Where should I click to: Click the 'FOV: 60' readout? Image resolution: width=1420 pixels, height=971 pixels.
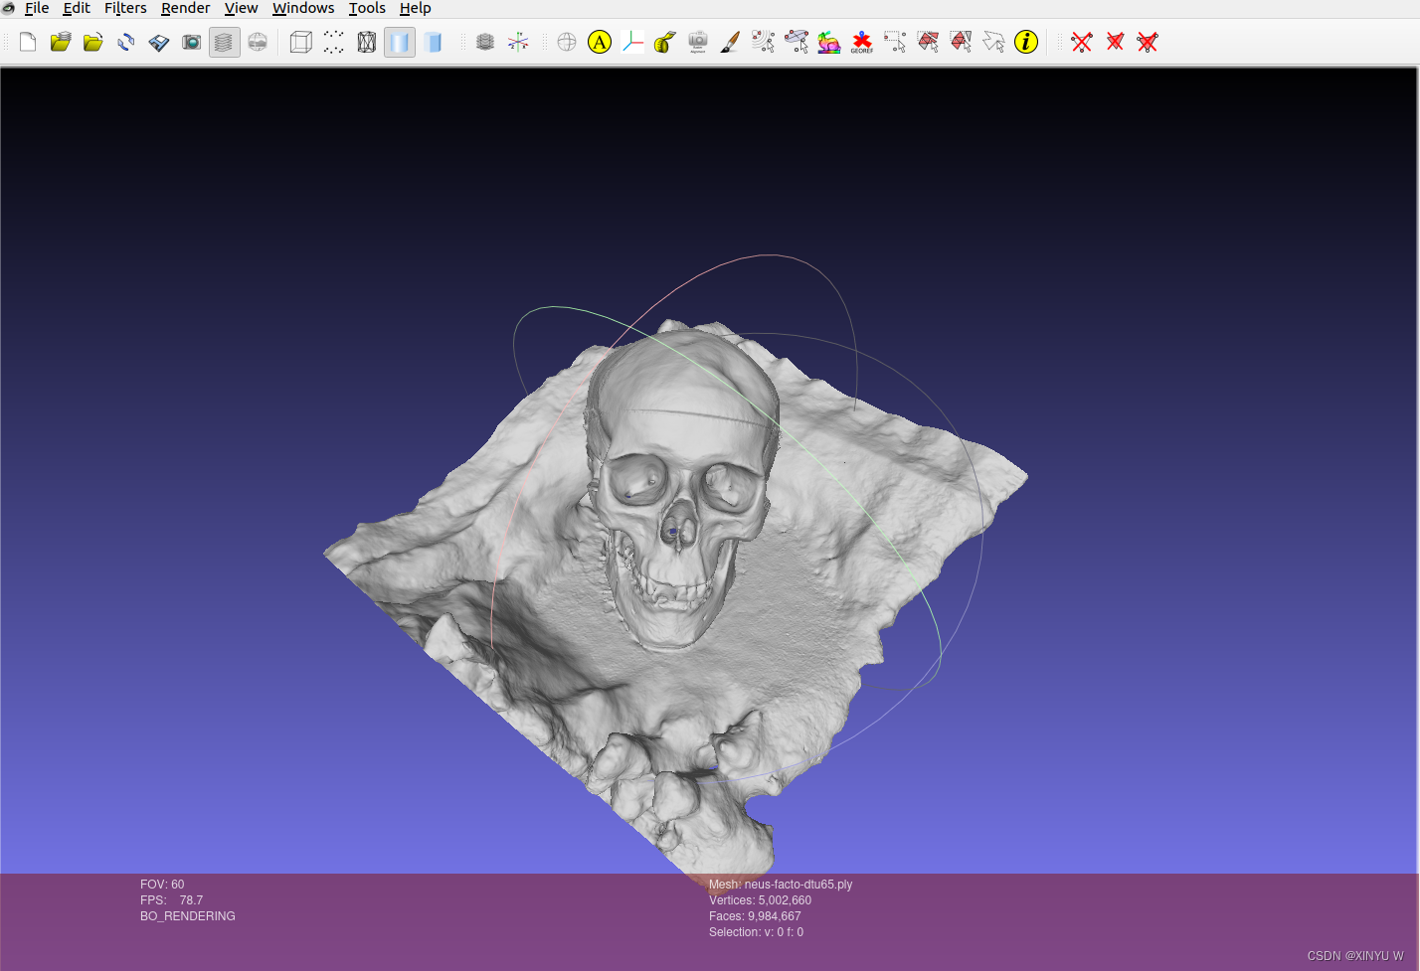coord(162,885)
